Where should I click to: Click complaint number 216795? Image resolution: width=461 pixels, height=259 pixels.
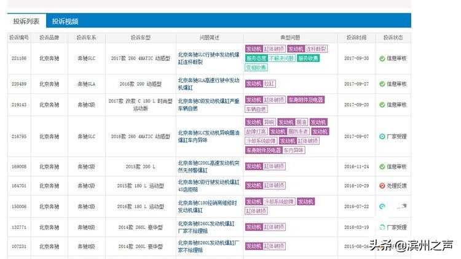click(x=19, y=136)
